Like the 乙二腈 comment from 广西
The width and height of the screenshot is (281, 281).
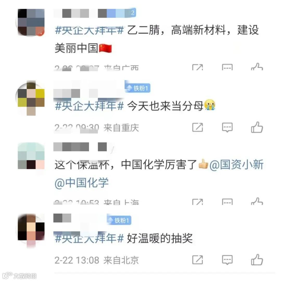[x=257, y=67]
